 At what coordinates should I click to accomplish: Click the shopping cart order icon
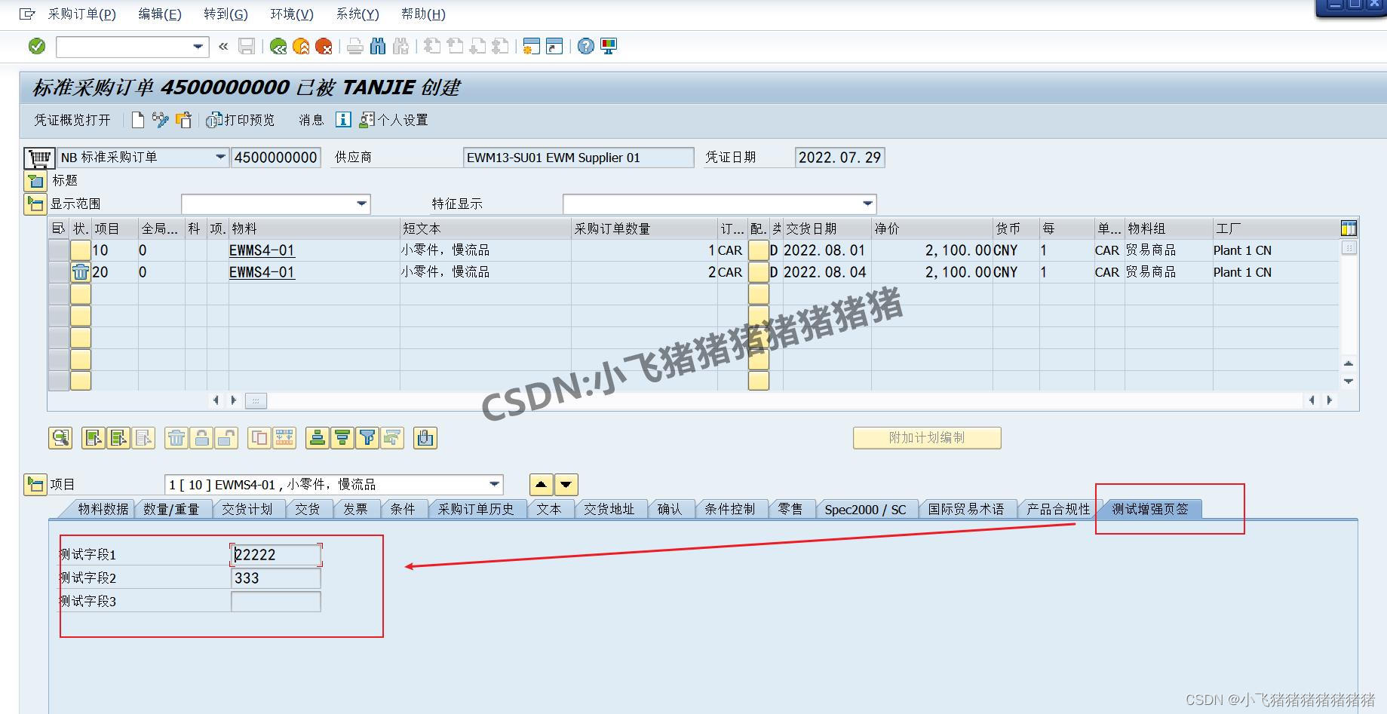pyautogui.click(x=38, y=158)
